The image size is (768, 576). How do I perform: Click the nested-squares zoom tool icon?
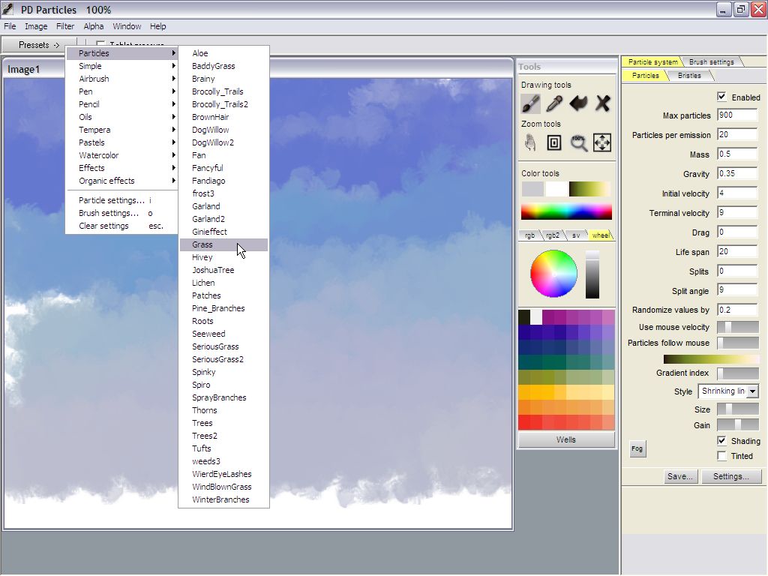pos(554,142)
